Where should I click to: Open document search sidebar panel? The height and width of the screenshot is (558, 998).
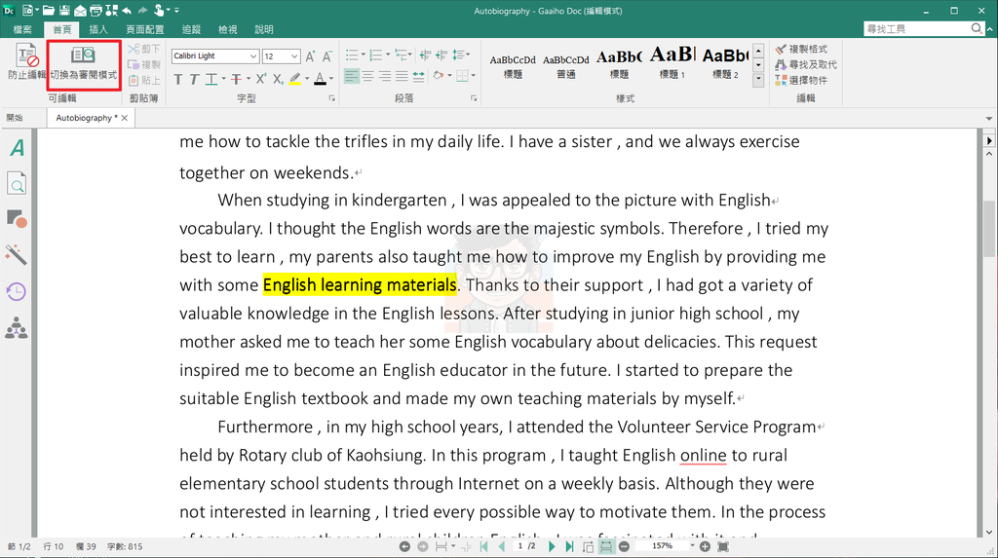point(18,184)
